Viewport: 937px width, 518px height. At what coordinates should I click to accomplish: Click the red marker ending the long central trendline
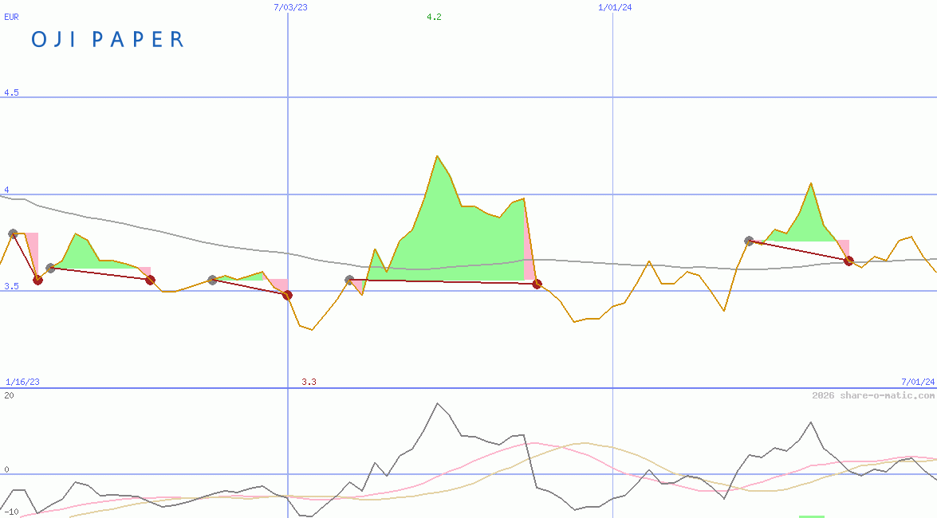tap(537, 283)
